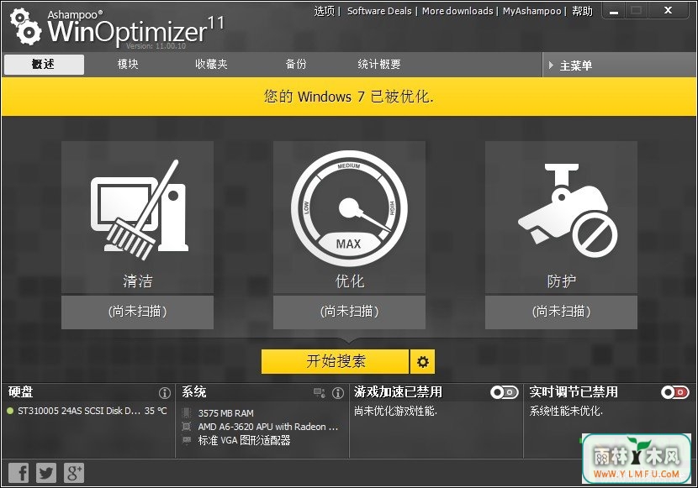Toggle the game booster switch
Image resolution: width=698 pixels, height=488 pixels.
point(505,392)
